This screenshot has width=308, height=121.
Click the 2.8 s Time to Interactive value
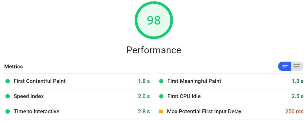pos(144,112)
